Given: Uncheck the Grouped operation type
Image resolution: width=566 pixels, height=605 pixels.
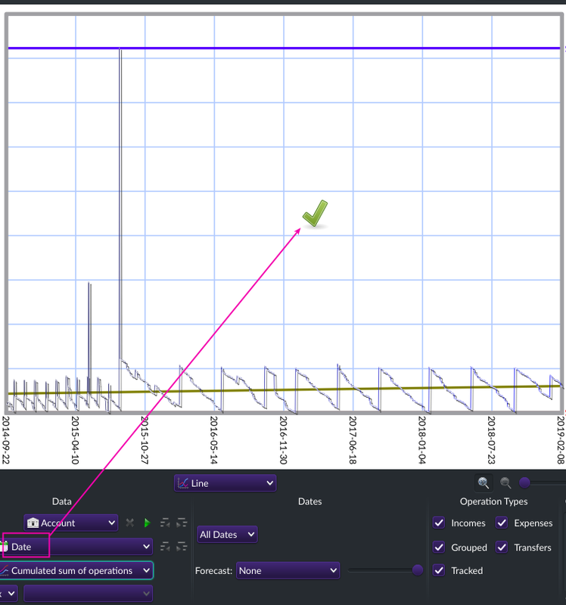Looking at the screenshot, I should pos(439,547).
